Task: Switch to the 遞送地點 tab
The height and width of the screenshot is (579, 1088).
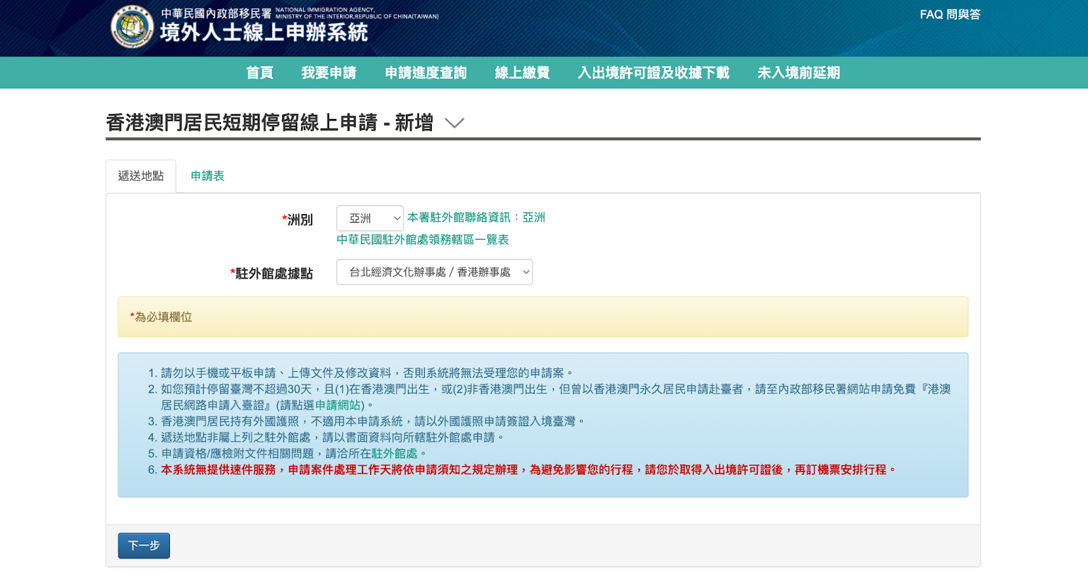Action: (141, 176)
